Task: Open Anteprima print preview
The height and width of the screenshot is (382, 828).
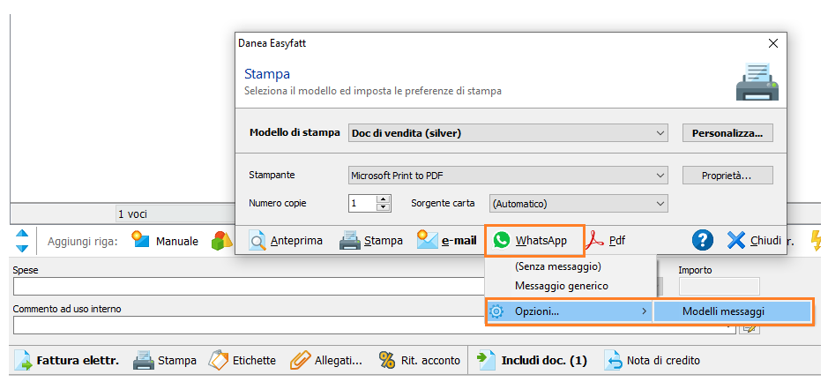Action: [x=286, y=240]
